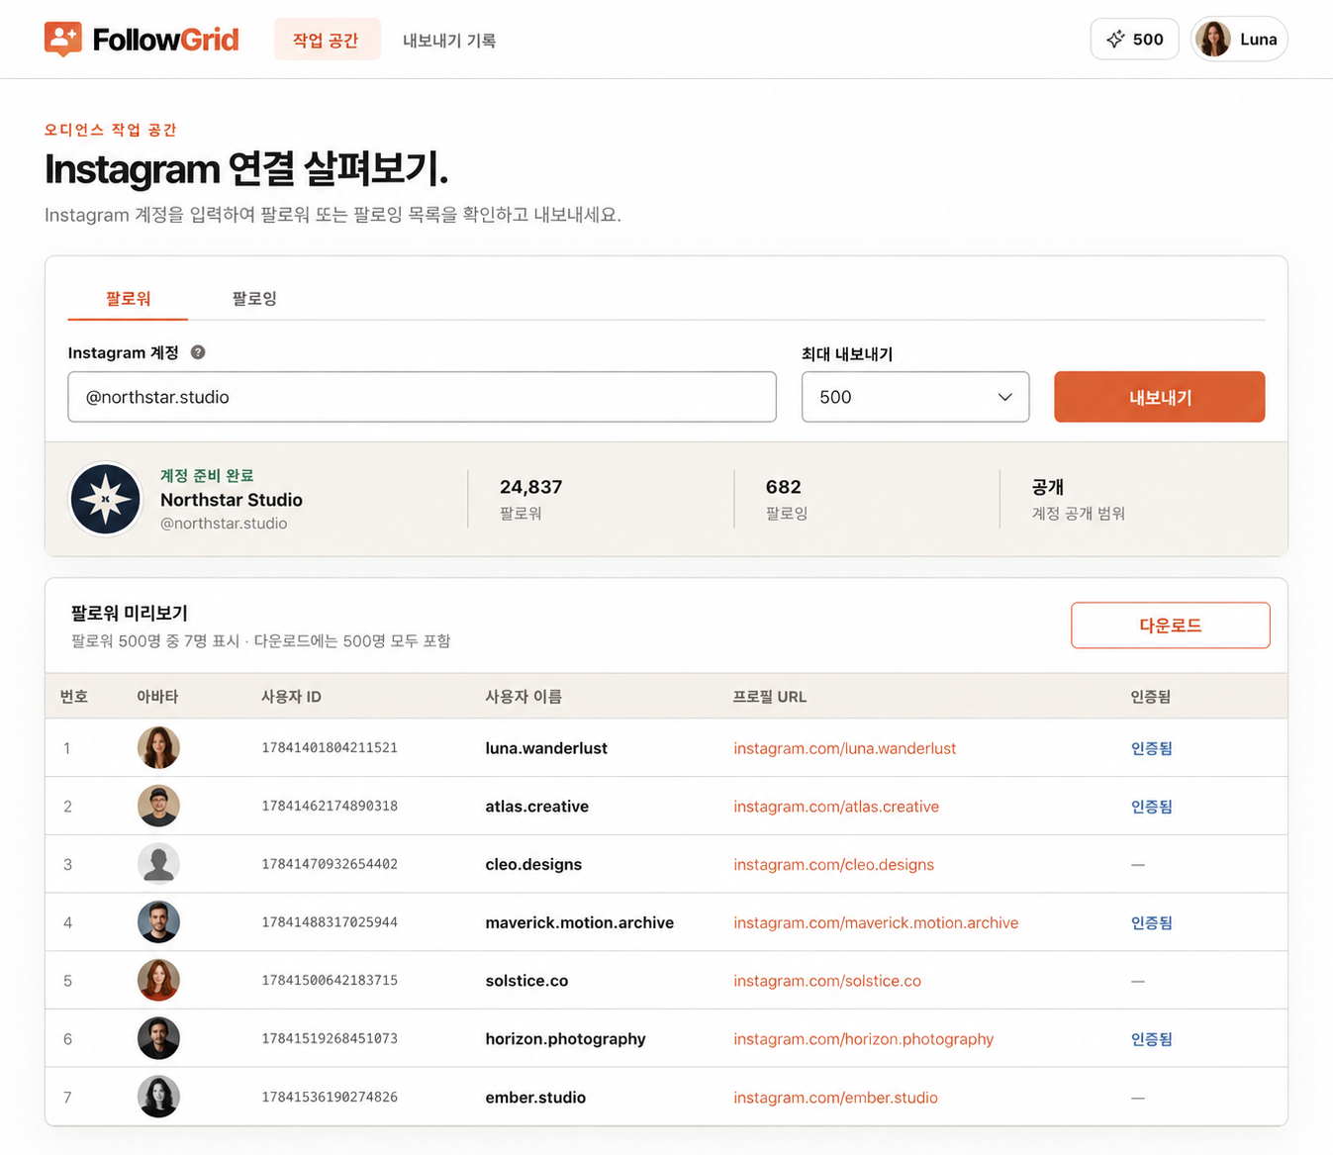Viewport: 1333px width, 1155px height.
Task: Click avatar of maverick.motion.archive row
Action: [x=158, y=922]
